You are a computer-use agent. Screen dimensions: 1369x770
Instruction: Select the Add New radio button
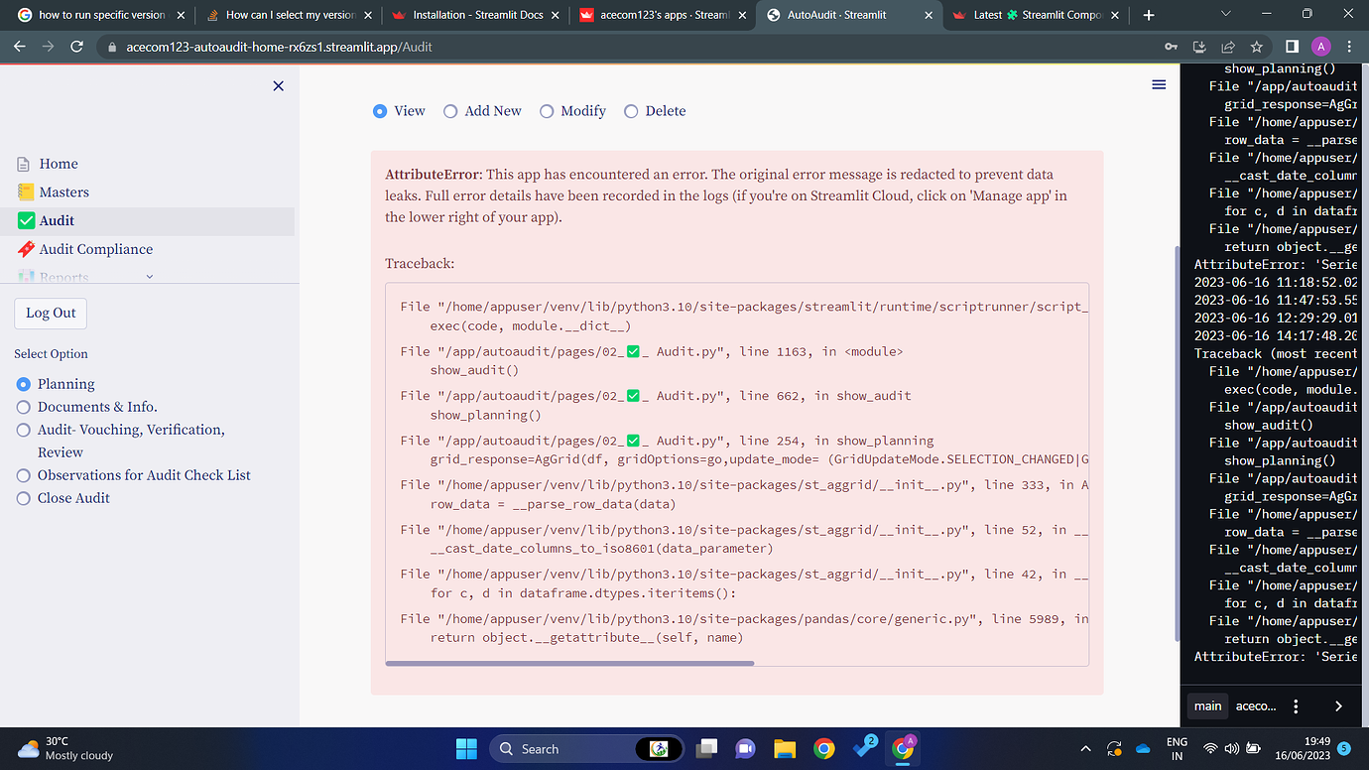[450, 111]
